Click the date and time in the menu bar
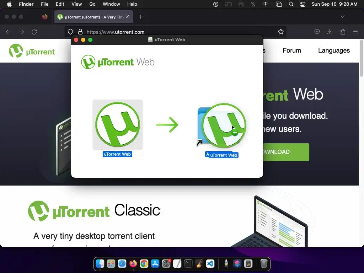The image size is (364, 273). (x=334, y=4)
